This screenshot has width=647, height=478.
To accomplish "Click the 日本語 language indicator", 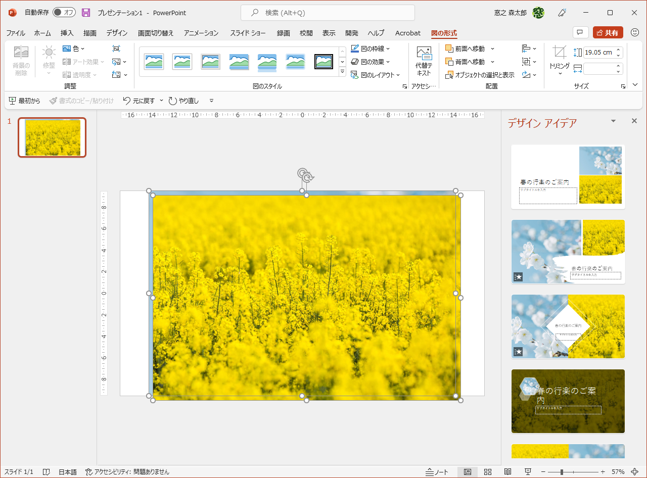I will click(68, 472).
